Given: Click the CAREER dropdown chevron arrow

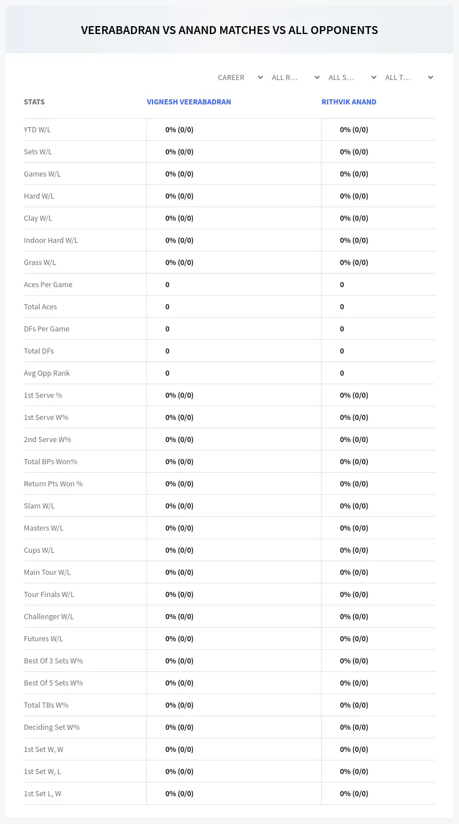Looking at the screenshot, I should (260, 77).
